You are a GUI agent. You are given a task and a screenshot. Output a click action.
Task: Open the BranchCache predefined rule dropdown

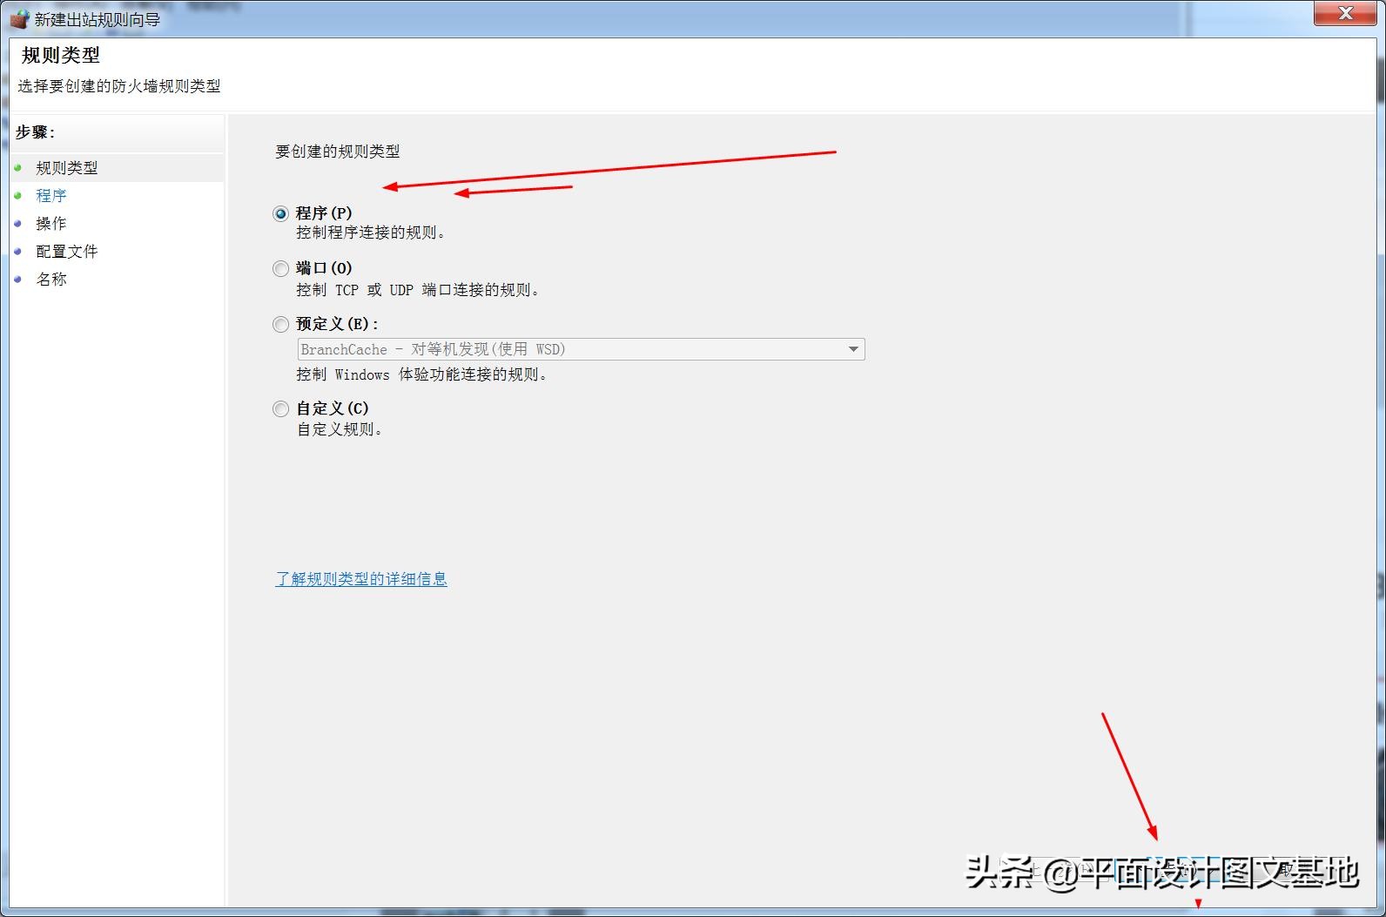click(581, 349)
